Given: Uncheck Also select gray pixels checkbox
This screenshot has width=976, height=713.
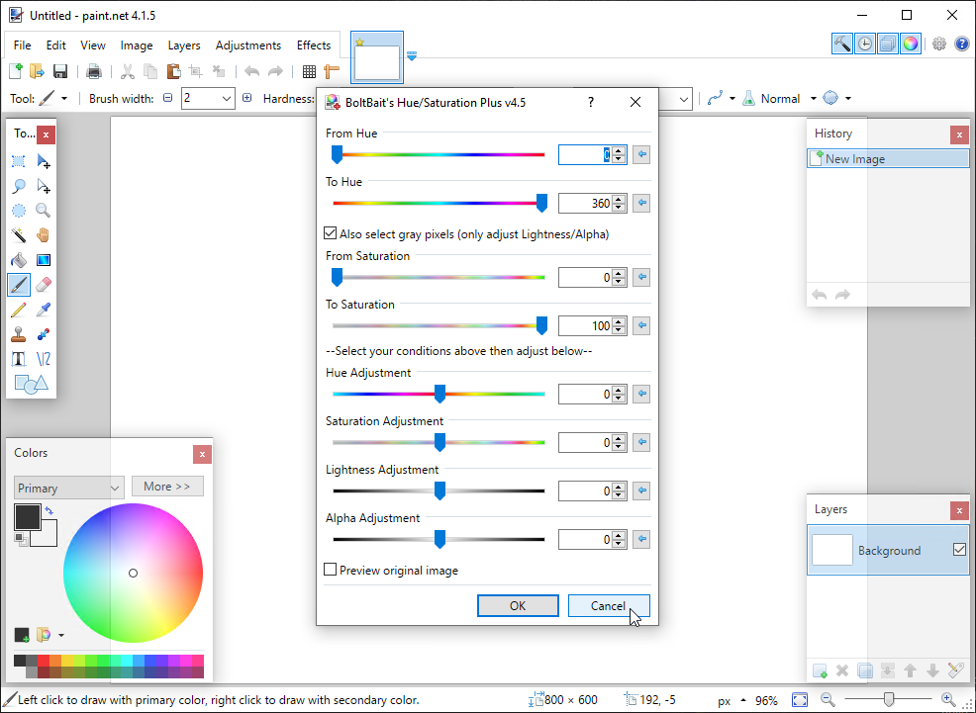Looking at the screenshot, I should coord(332,234).
